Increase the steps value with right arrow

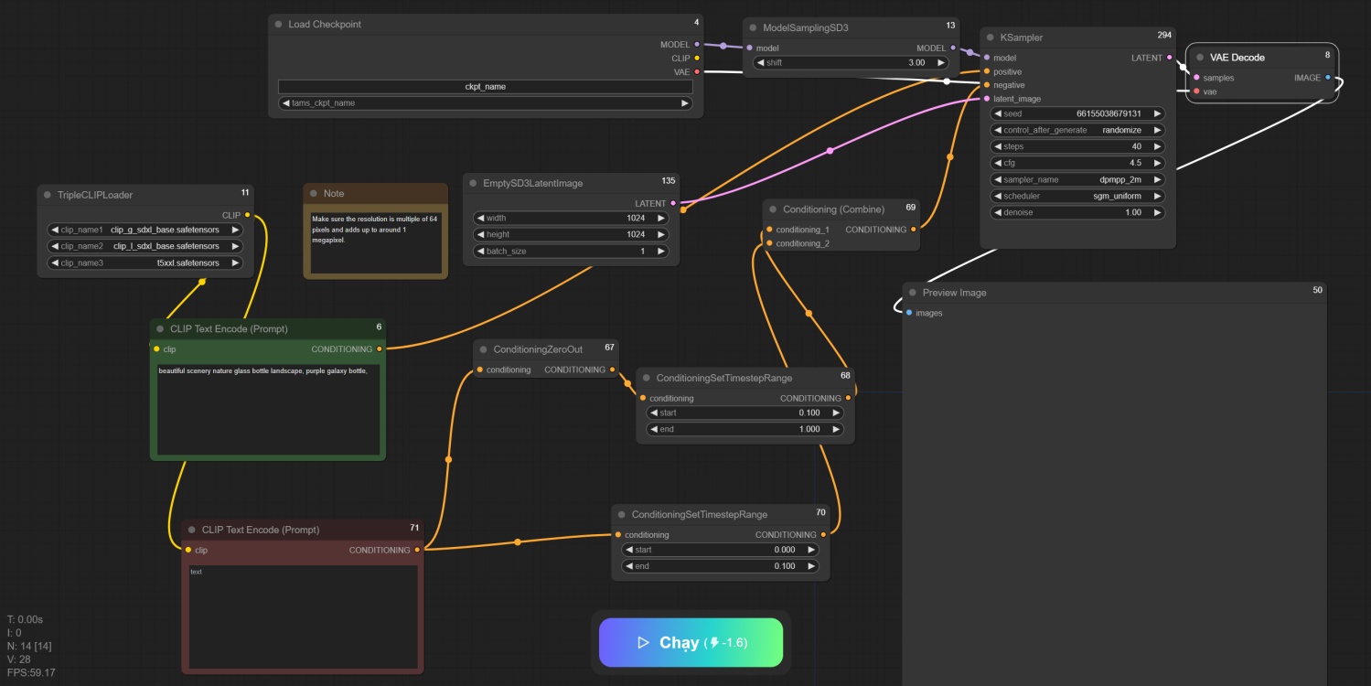coord(1157,146)
